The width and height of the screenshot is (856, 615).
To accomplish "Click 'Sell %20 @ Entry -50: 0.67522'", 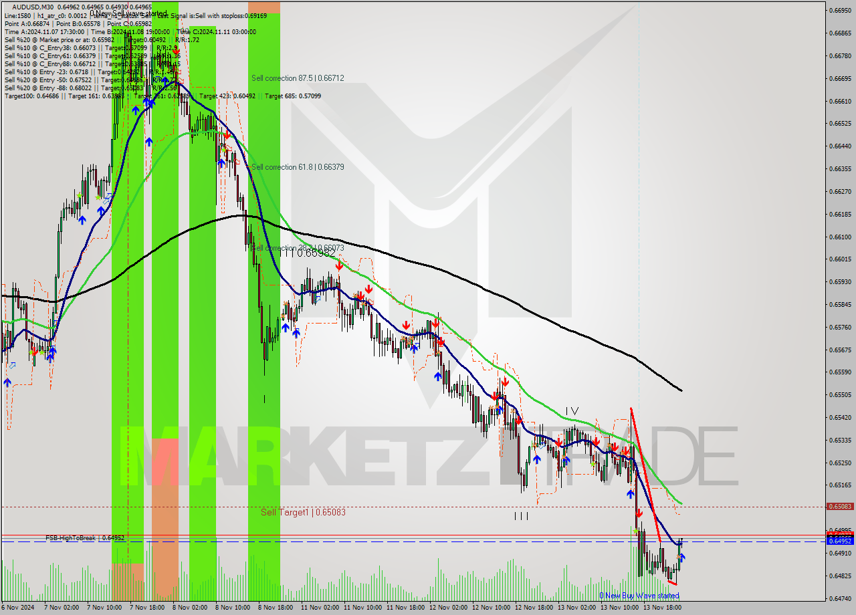I will [47, 80].
